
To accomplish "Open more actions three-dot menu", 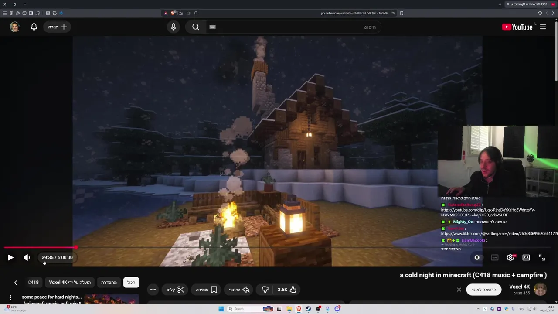I will click(153, 290).
